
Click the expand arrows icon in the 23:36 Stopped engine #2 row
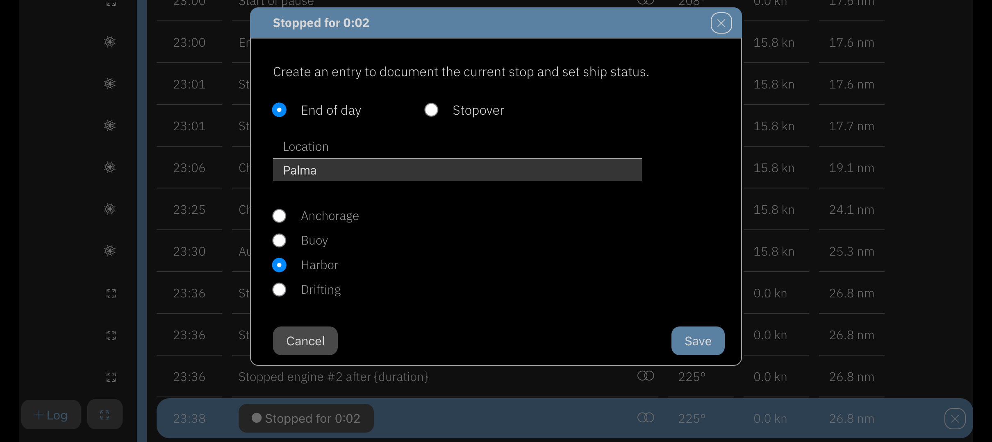pos(111,377)
